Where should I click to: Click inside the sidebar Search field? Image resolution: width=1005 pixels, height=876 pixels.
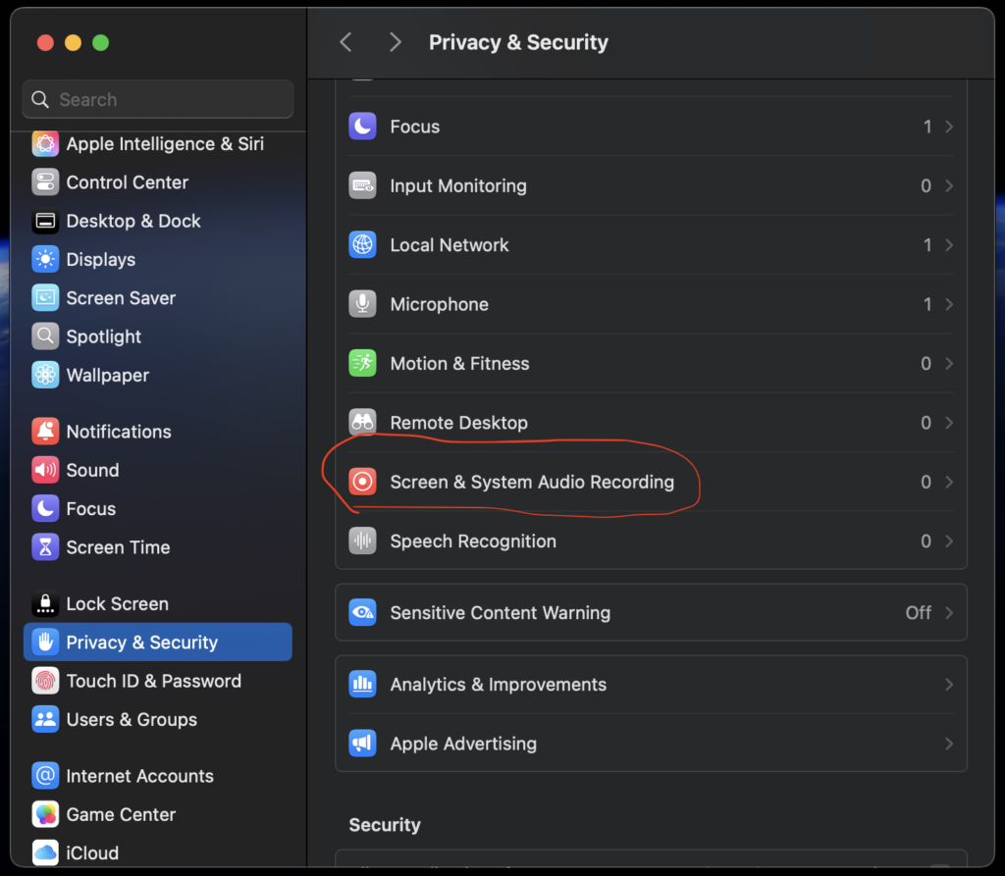tap(157, 99)
